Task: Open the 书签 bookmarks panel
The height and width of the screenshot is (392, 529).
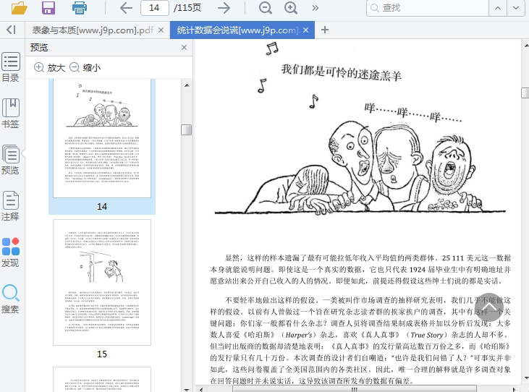Action: tap(10, 114)
